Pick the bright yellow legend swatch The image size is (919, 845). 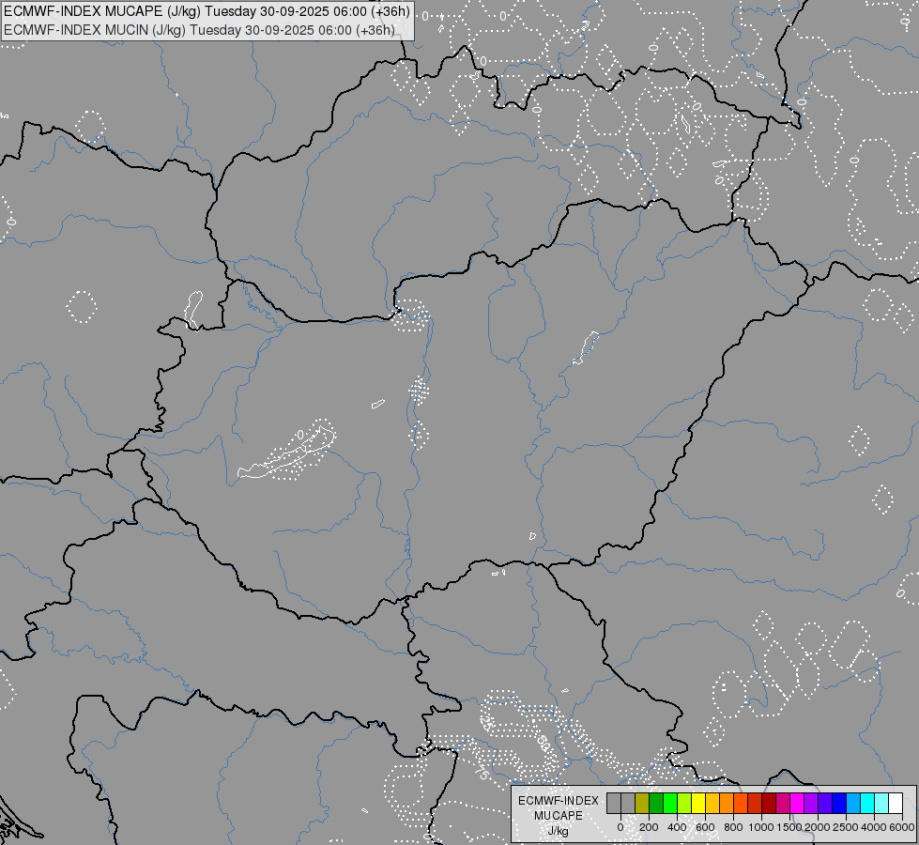pyautogui.click(x=698, y=803)
